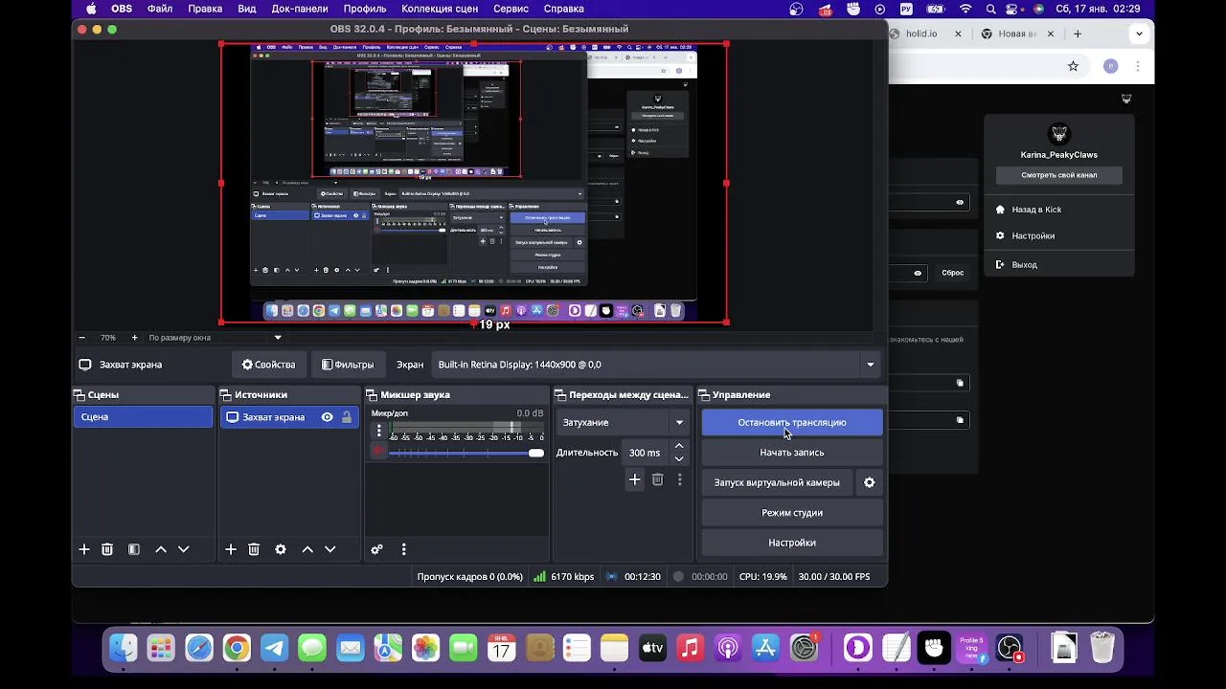Increase Длительность with the up stepper arrow

point(679,446)
